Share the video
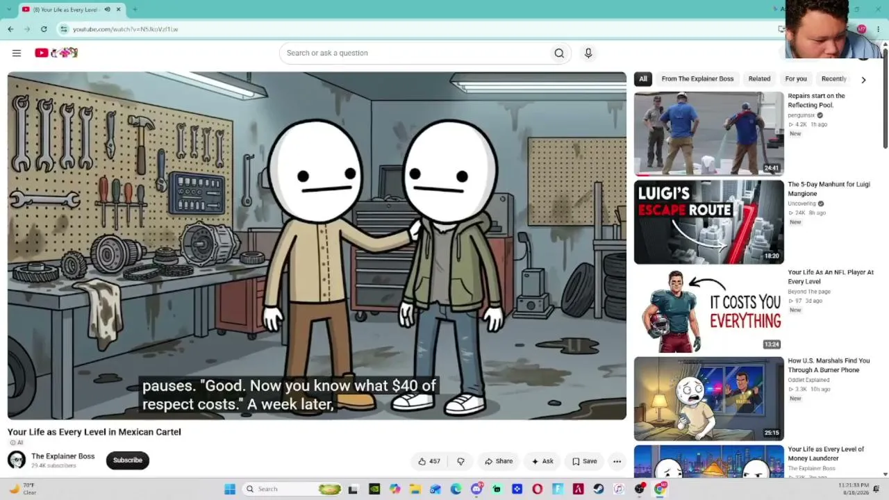This screenshot has width=889, height=500. (499, 461)
